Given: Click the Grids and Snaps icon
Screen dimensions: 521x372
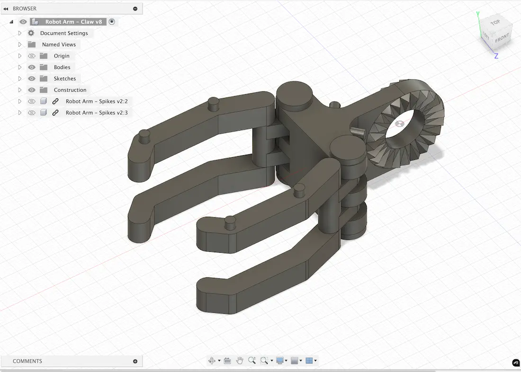Looking at the screenshot, I should (295, 360).
